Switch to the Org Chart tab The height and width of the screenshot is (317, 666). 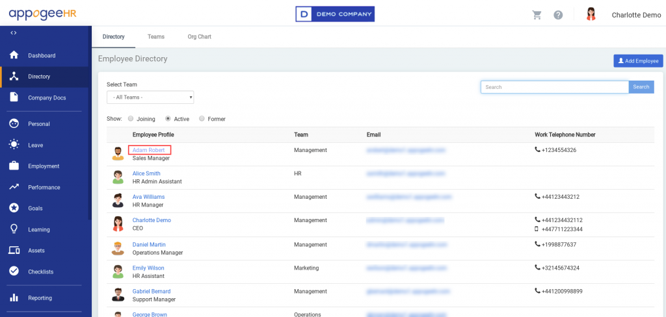point(199,37)
